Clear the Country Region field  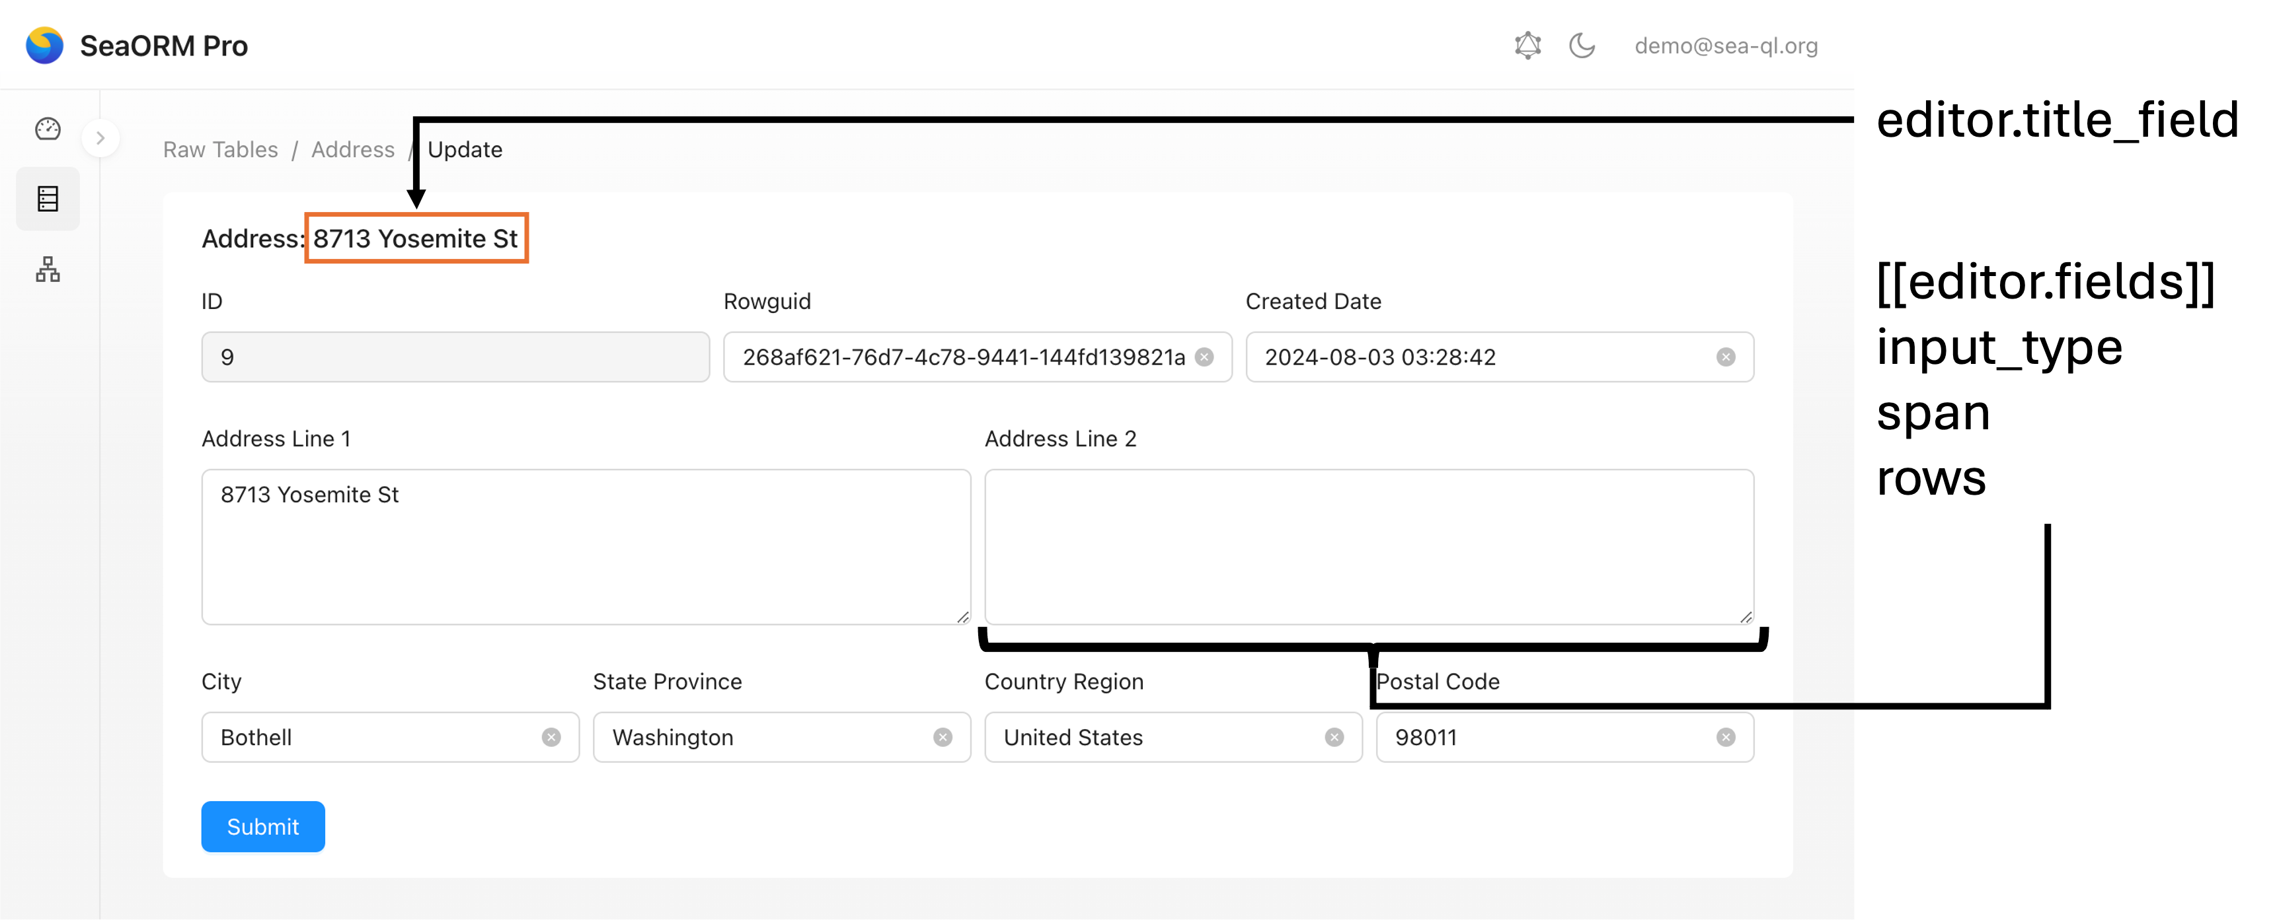pyautogui.click(x=1334, y=738)
